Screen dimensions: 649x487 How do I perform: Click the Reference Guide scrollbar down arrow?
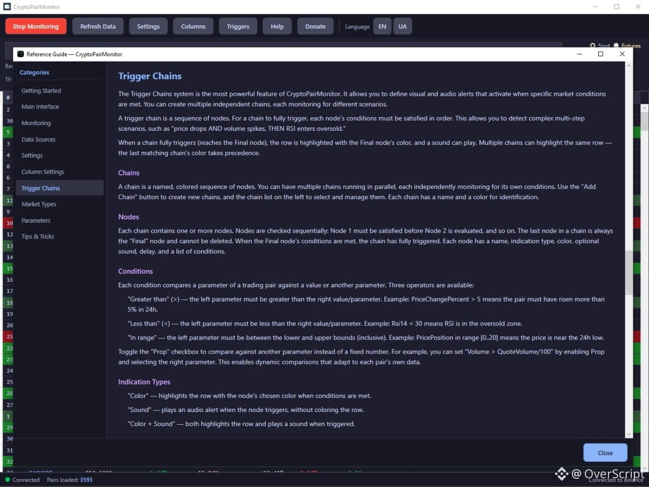point(629,434)
